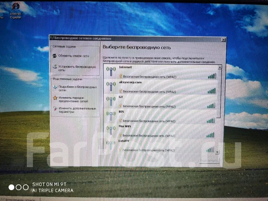Open Internet Explorer desktop icon
The image size is (268, 201).
15,10
